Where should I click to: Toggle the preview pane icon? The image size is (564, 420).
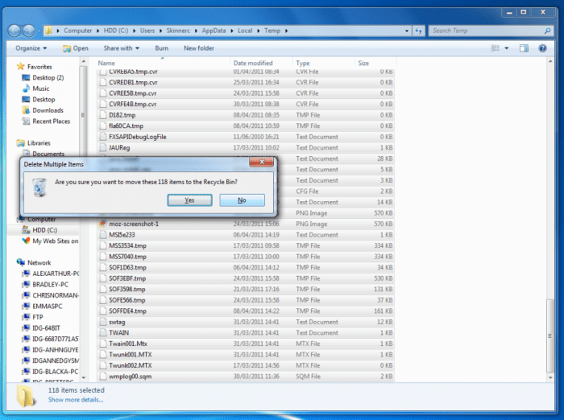tap(524, 48)
